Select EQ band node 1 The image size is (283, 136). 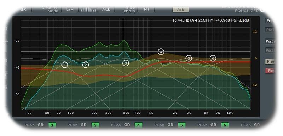click(x=65, y=65)
